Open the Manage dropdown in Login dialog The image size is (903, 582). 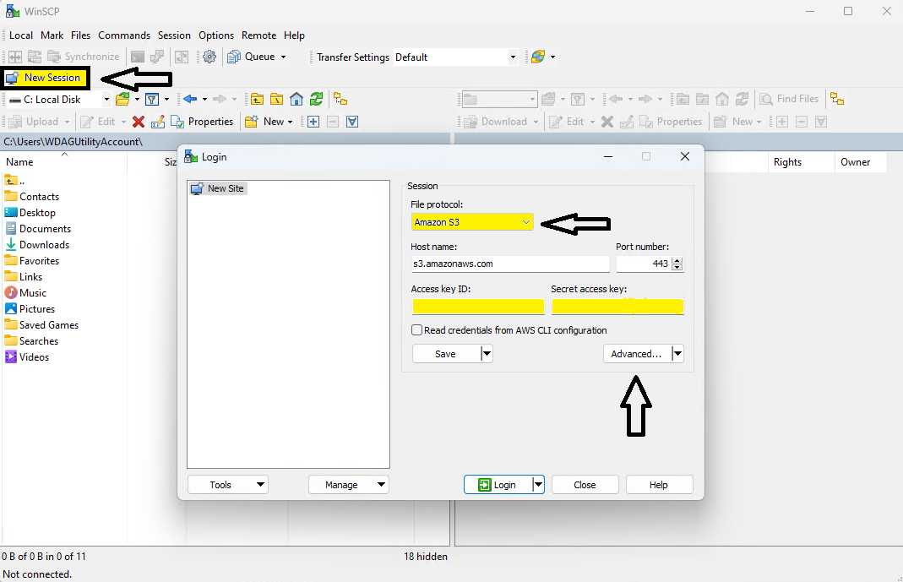(x=348, y=485)
